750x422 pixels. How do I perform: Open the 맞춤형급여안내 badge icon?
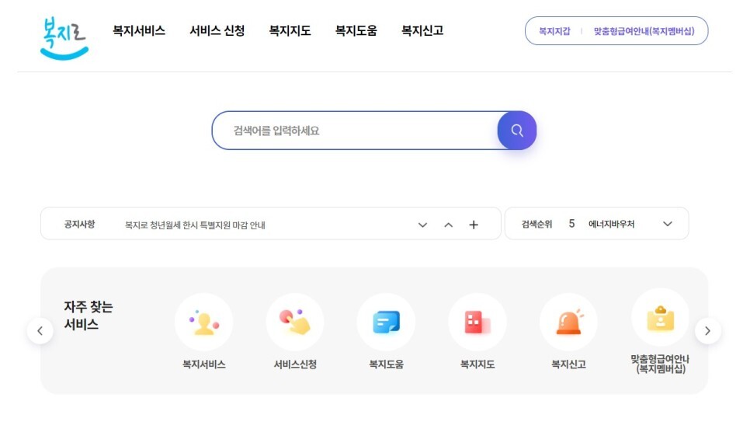tap(661, 318)
